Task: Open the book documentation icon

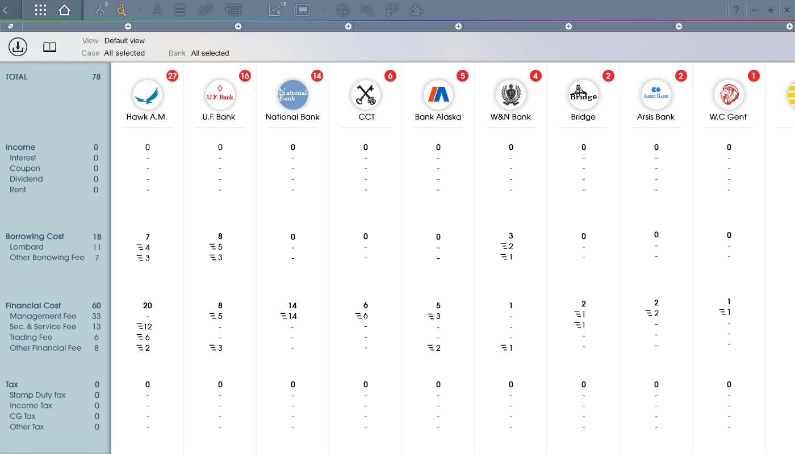Action: (50, 47)
